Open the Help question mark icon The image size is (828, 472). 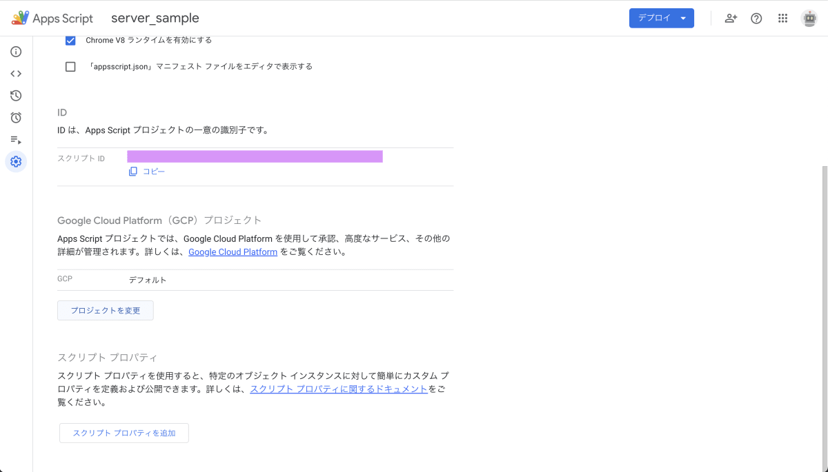click(756, 19)
